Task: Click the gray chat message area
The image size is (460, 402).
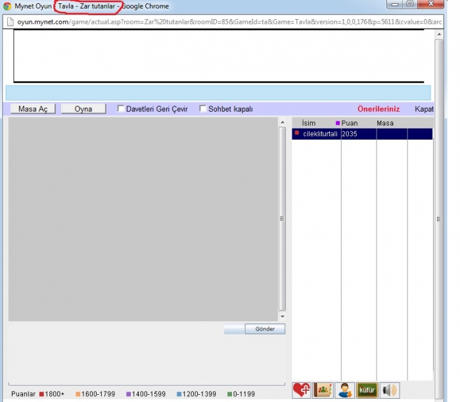Action: [x=143, y=219]
